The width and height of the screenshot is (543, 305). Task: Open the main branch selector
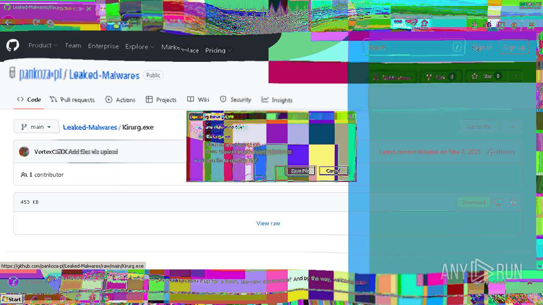point(36,127)
